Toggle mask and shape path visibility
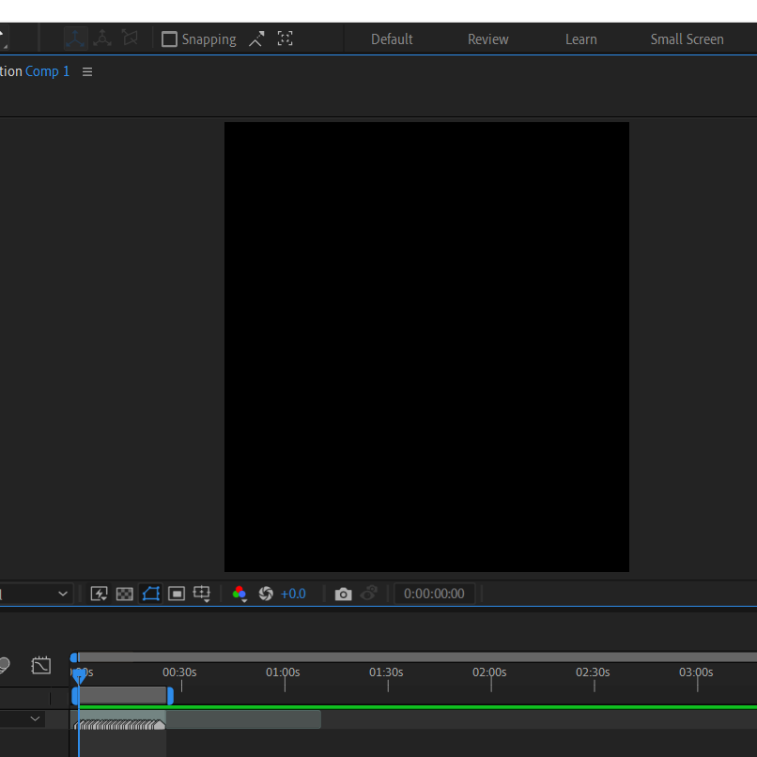This screenshot has width=757, height=757. 150,594
